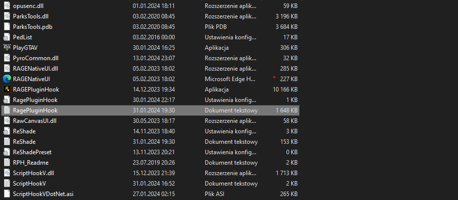Click the ReShadePreset settings file icon
The height and width of the screenshot is (200, 458).
7,152
